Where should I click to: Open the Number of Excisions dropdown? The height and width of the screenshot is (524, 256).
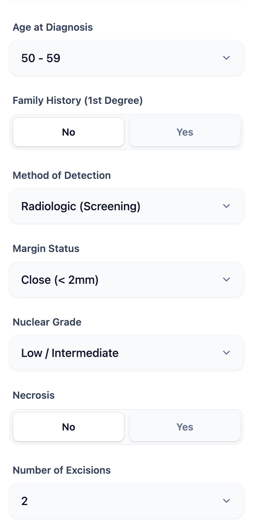126,500
